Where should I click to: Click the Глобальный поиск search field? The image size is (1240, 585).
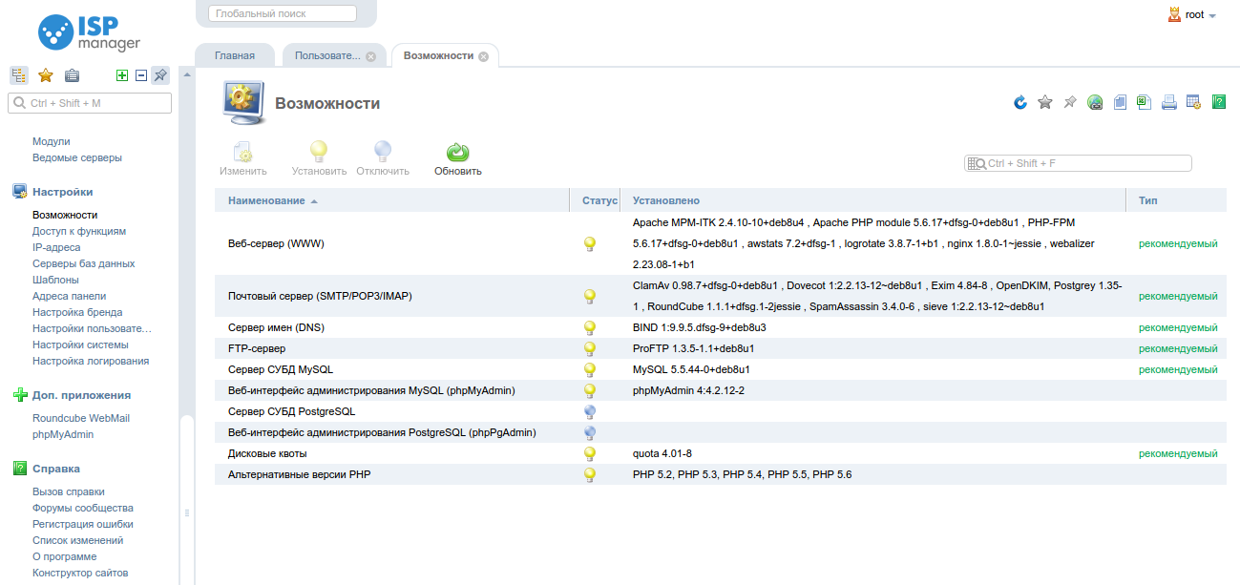coord(282,13)
